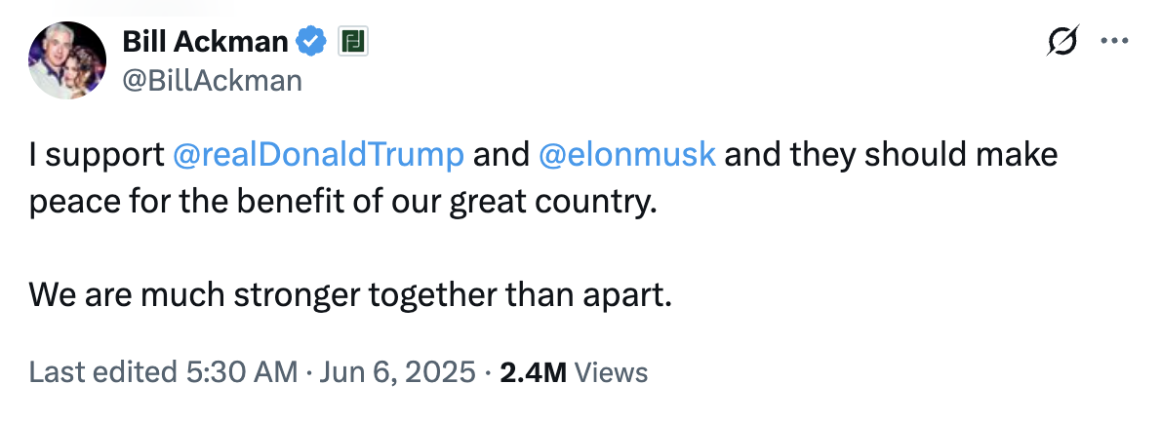Click the Grok slashed-circle icon
The height and width of the screenshot is (423, 1161).
coord(1062,42)
